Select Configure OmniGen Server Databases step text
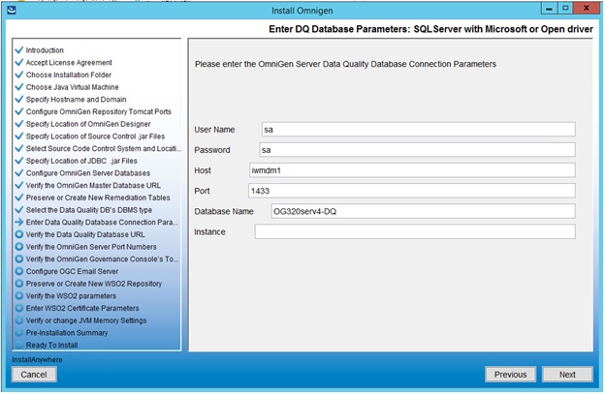Viewport: 605px width, 394px height. point(88,173)
